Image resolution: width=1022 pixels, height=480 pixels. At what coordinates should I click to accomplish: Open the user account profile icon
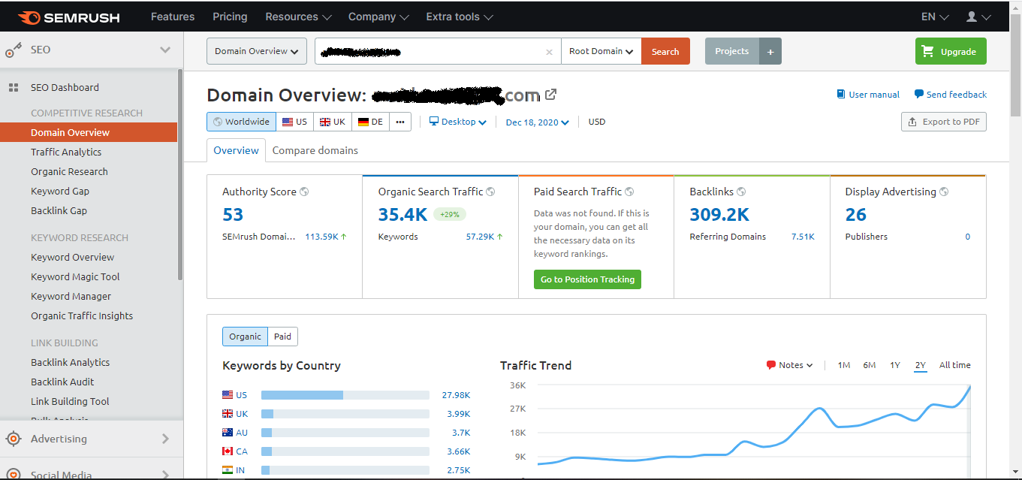(972, 17)
